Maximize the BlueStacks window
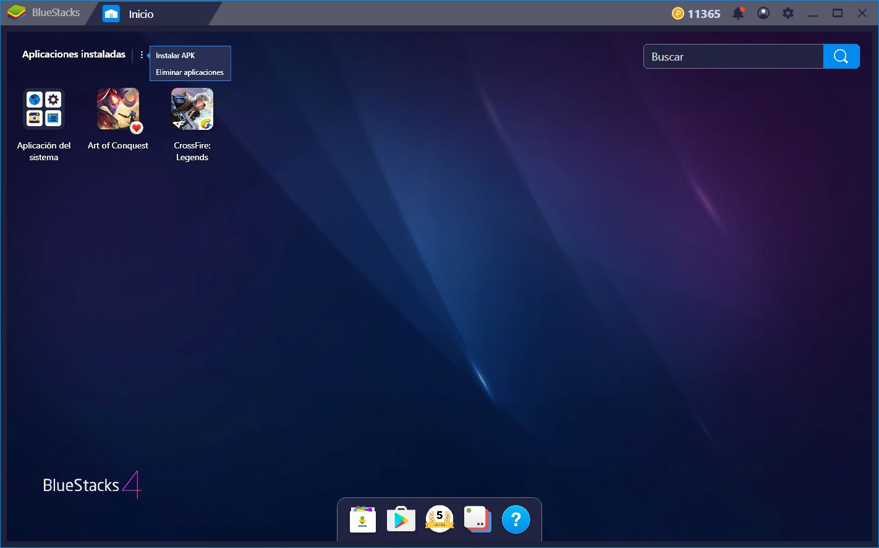The image size is (879, 548). 838,13
